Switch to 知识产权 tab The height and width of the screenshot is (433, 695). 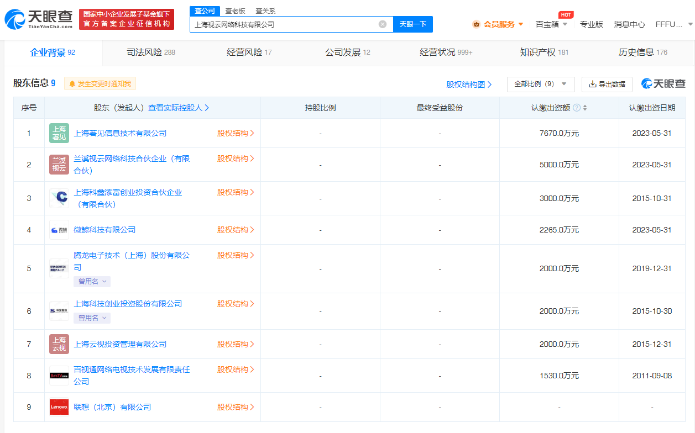[x=544, y=52]
